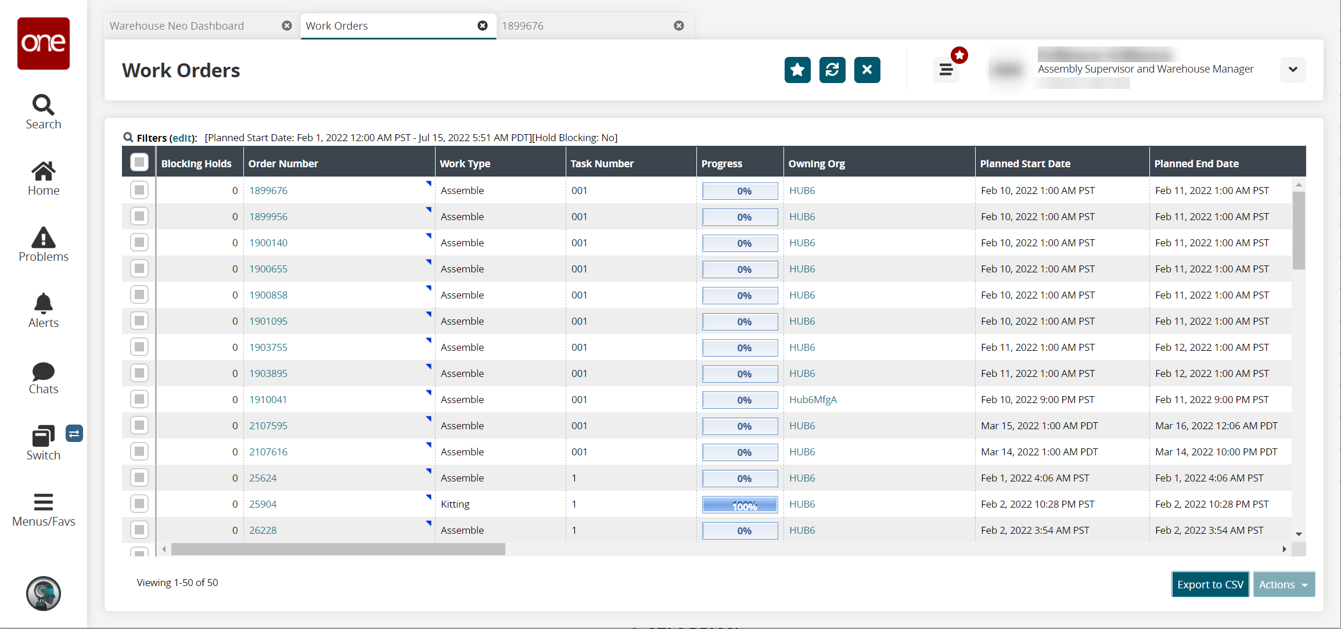
Task: Switch to the 1899676 tab
Action: coord(523,26)
